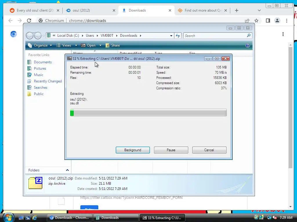Open Music favorite link

pos(39,75)
